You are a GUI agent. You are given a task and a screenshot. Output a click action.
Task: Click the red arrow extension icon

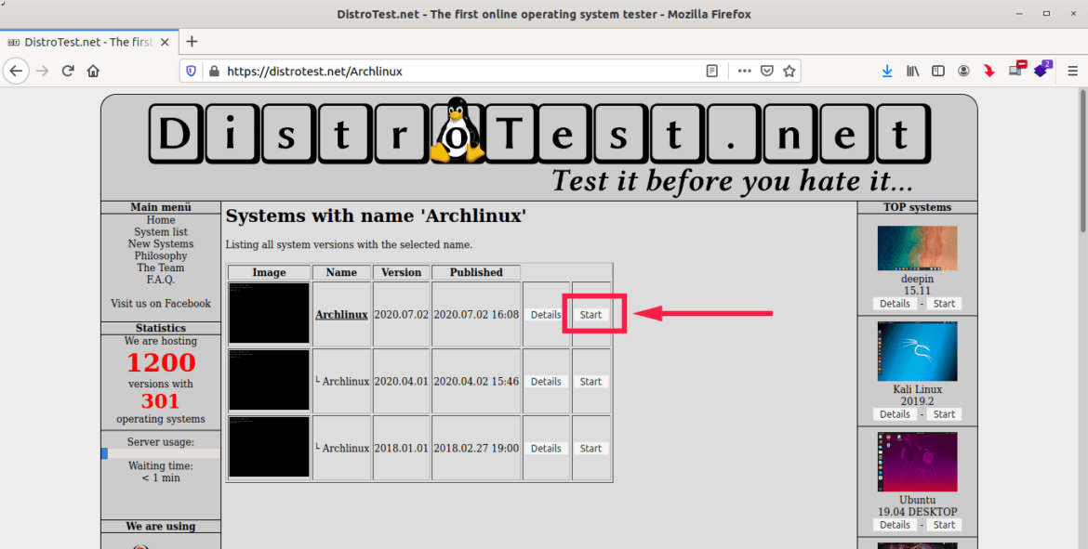(988, 71)
